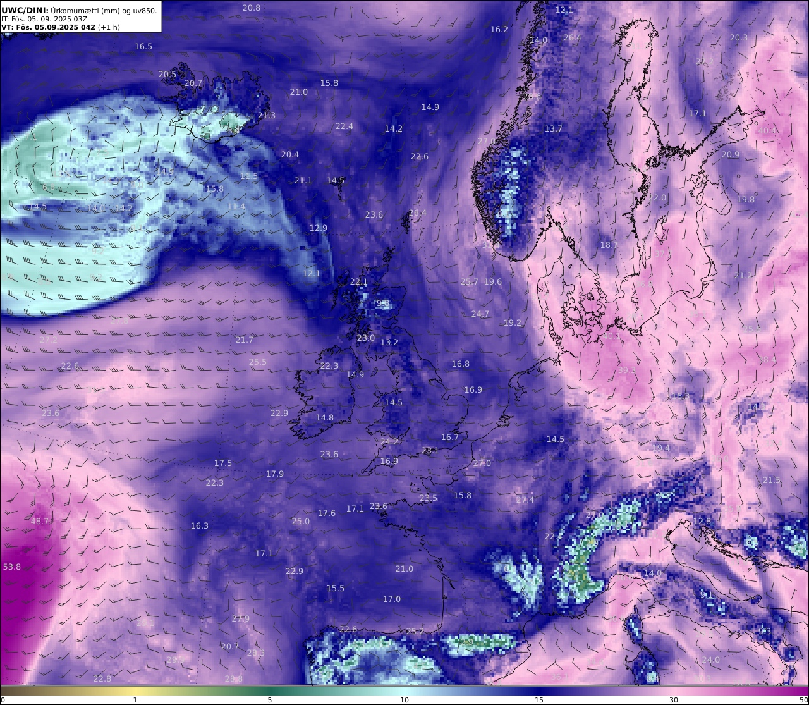
Task: Click colorbar tick label '50'
Action: pos(803,700)
